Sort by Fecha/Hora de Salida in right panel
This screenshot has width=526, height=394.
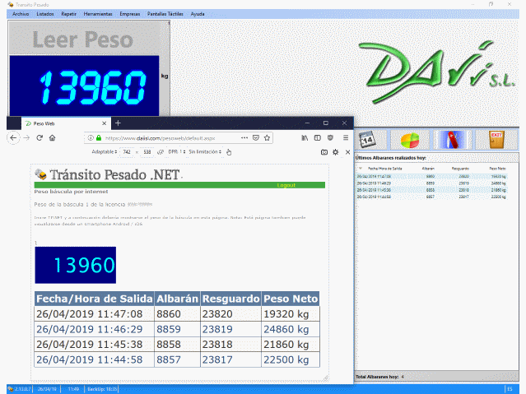pos(384,169)
